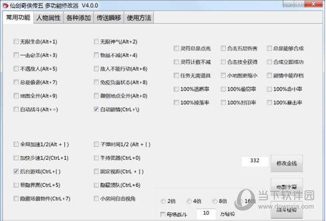The height and width of the screenshot is (221, 326).
Task: Tick 剧情中能存档 checkbox
Action: click(269, 75)
